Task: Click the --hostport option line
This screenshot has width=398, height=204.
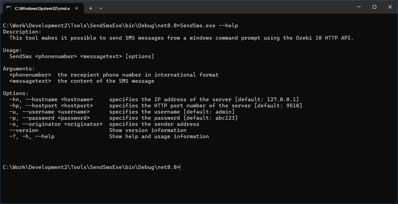Action: pyautogui.click(x=156, y=106)
